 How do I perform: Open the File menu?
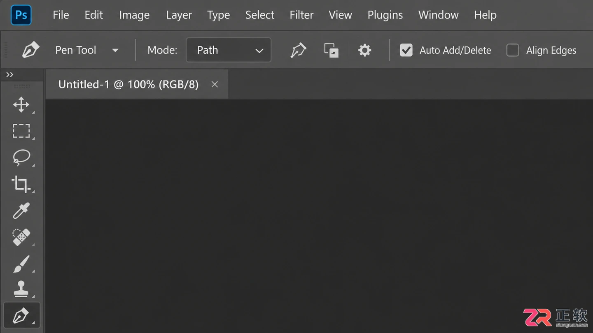(x=61, y=15)
